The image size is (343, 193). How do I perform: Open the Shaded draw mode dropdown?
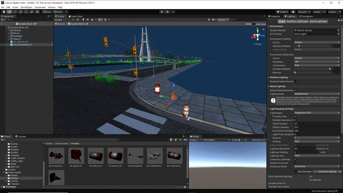[64, 20]
